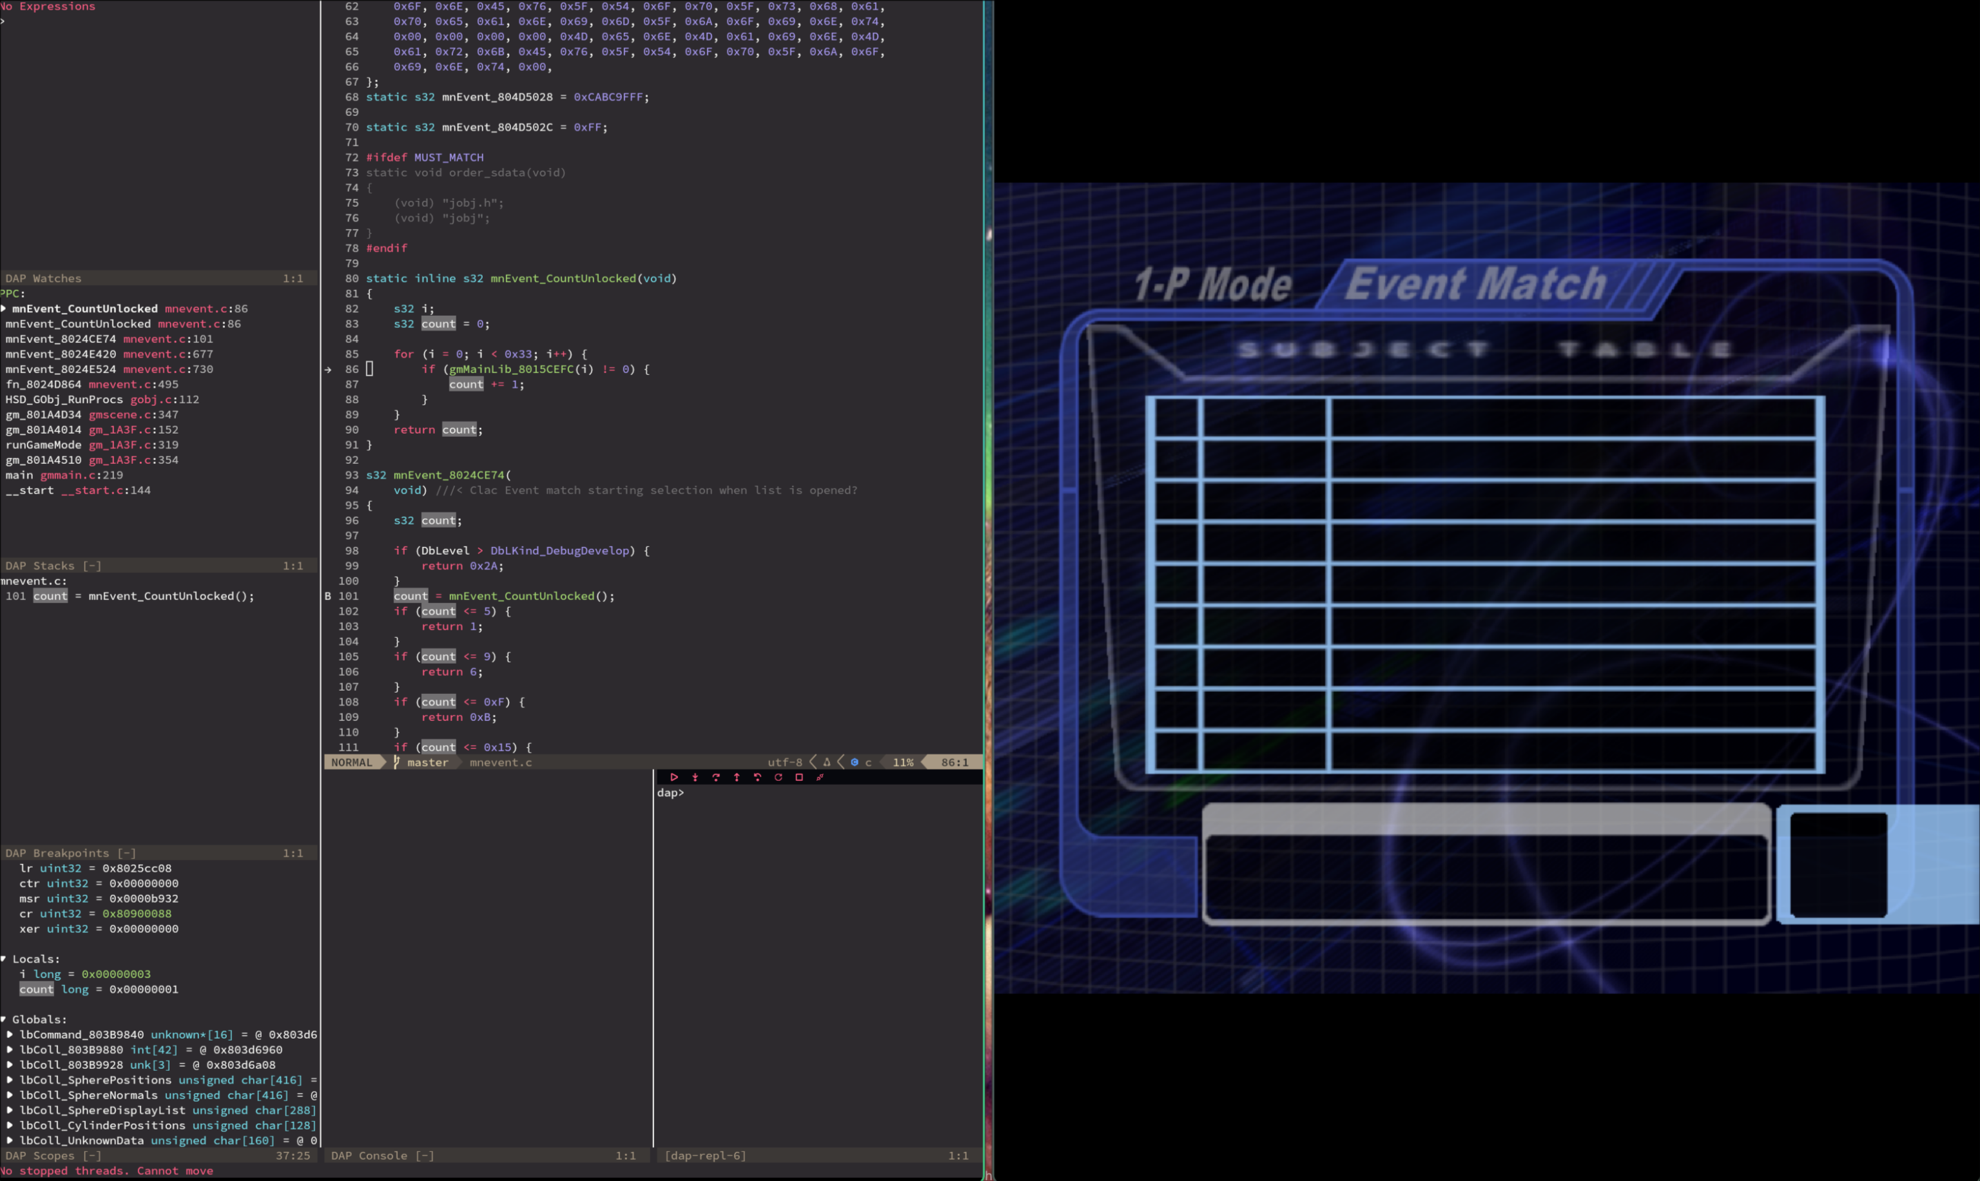The image size is (1980, 1181).
Task: Click the DAP stop (square) icon
Action: [x=799, y=778]
